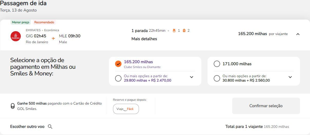Select the 165.200 milhas Clube Smiles option
Screen dimensions: 310x135
coord(118,64)
